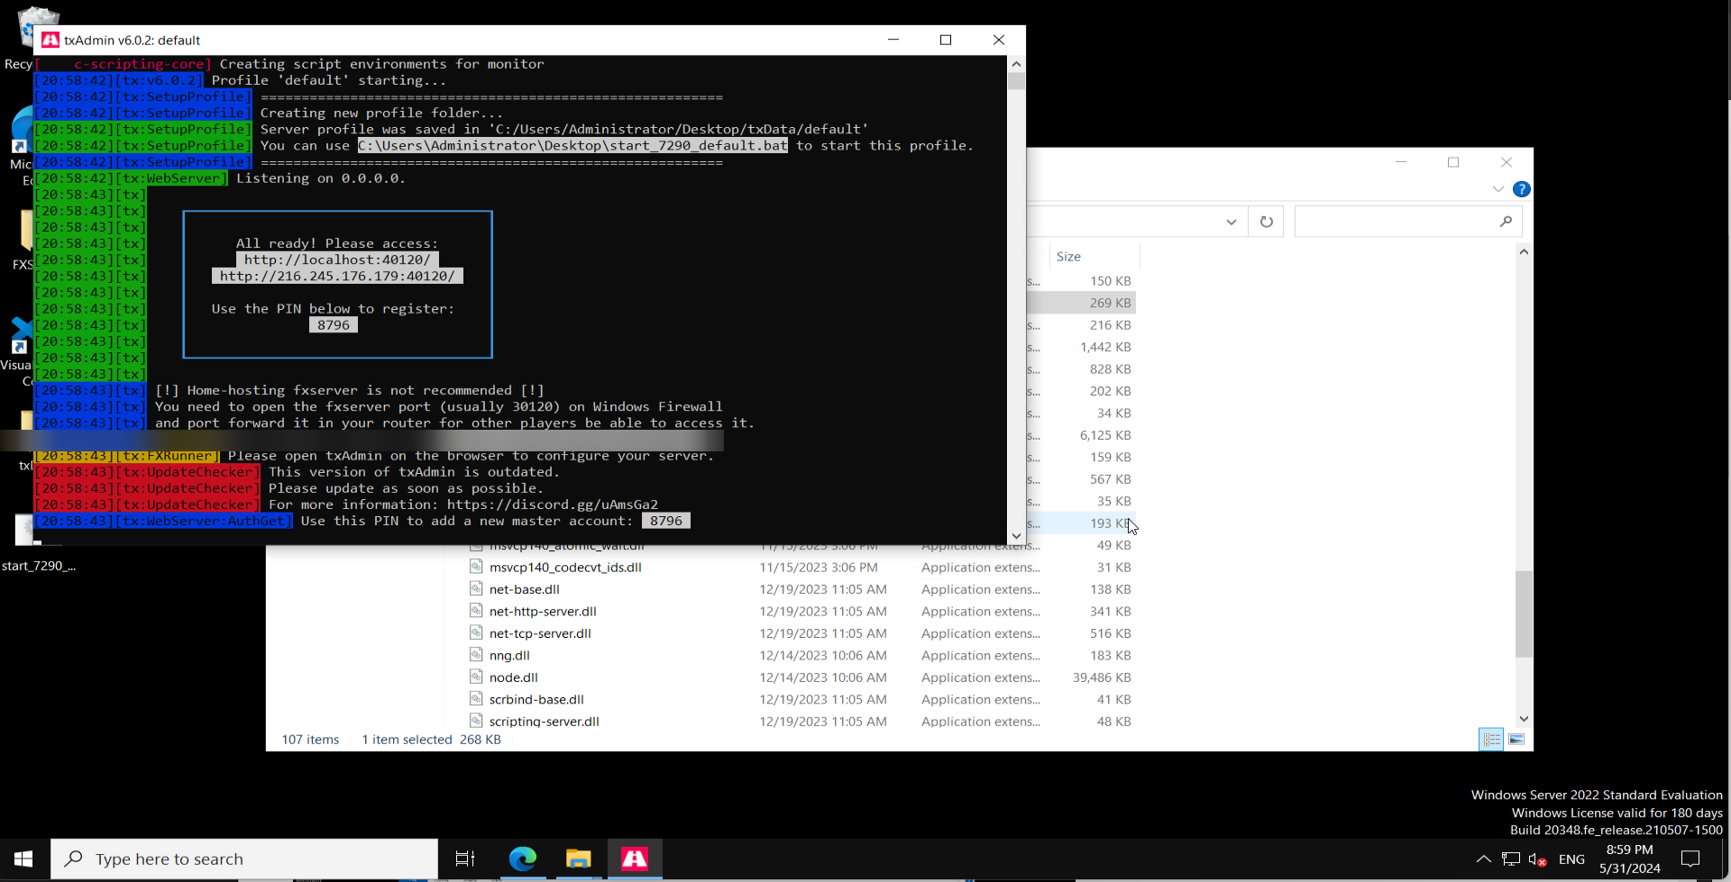Image resolution: width=1731 pixels, height=882 pixels.
Task: Select the net-base.dll file
Action: pos(525,590)
